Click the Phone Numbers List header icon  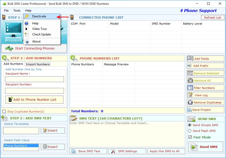coord(74,58)
